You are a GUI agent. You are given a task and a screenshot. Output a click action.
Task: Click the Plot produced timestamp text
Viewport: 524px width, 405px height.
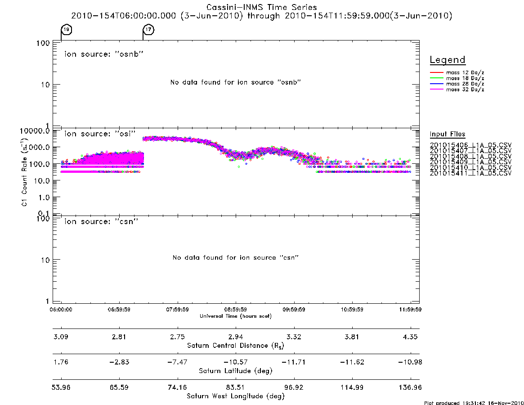pos(474,403)
